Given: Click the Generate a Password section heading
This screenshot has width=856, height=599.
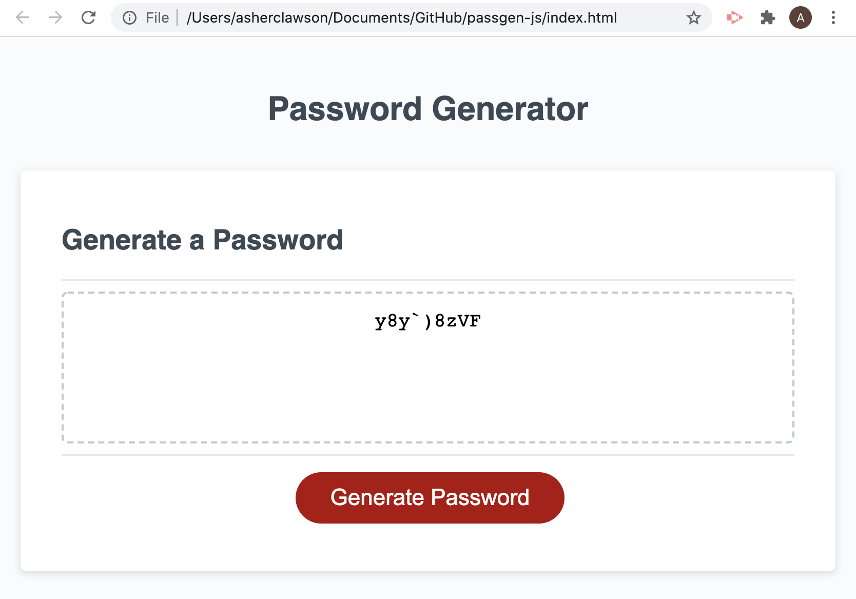Looking at the screenshot, I should coord(202,240).
